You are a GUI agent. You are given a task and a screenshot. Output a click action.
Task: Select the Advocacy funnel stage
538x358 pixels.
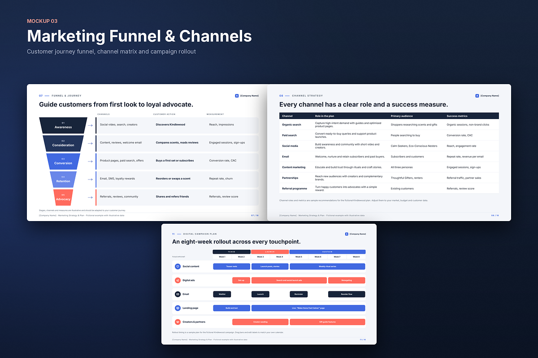(x=63, y=197)
